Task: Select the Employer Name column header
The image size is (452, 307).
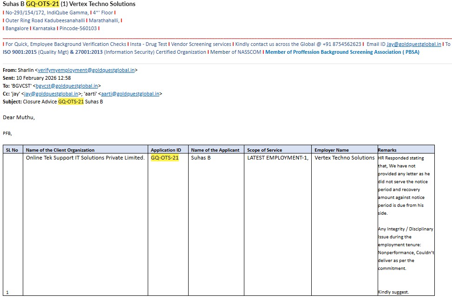Action: point(345,149)
